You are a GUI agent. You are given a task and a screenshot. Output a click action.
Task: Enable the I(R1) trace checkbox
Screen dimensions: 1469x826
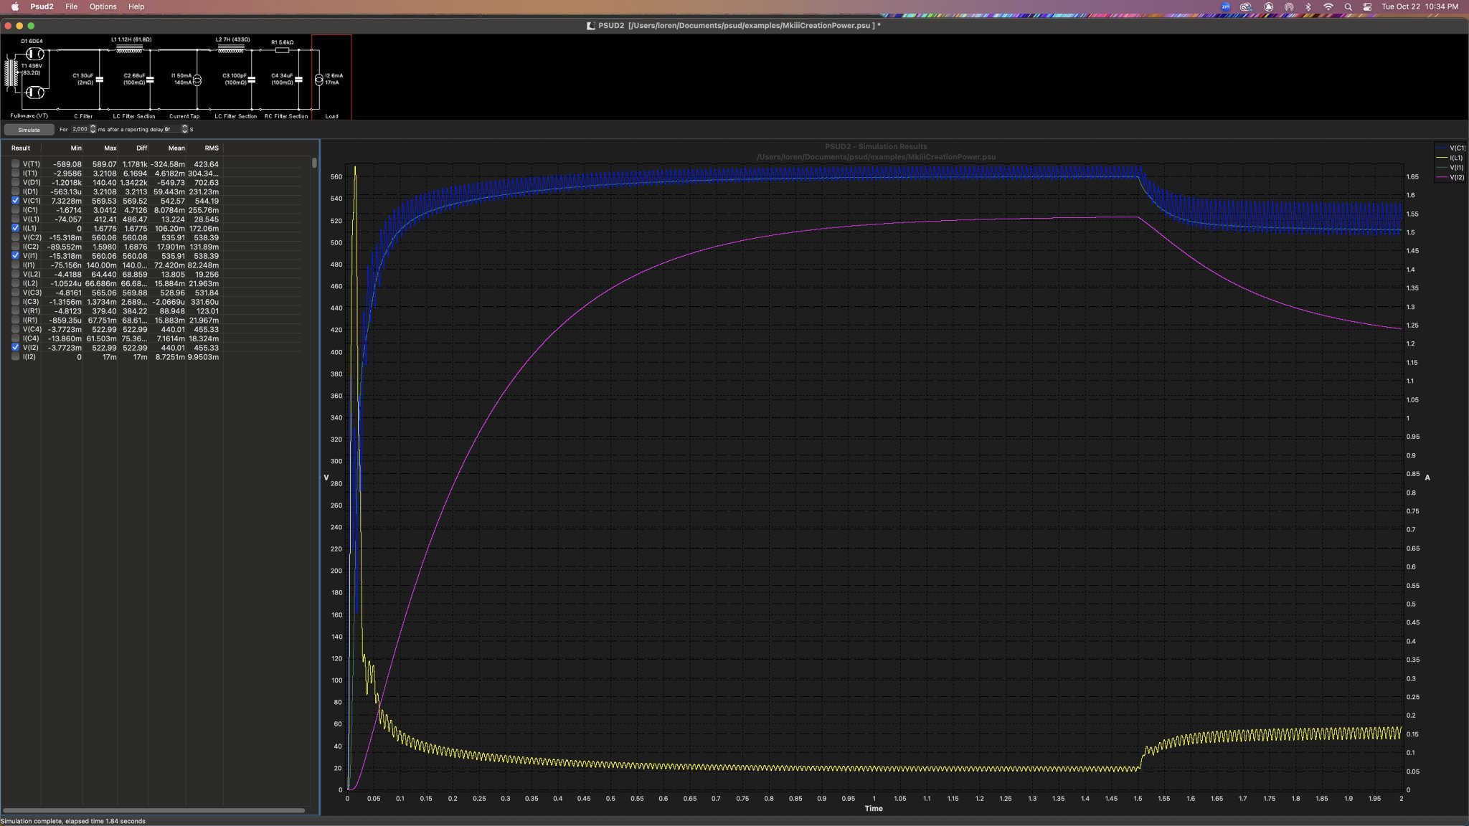(x=15, y=320)
